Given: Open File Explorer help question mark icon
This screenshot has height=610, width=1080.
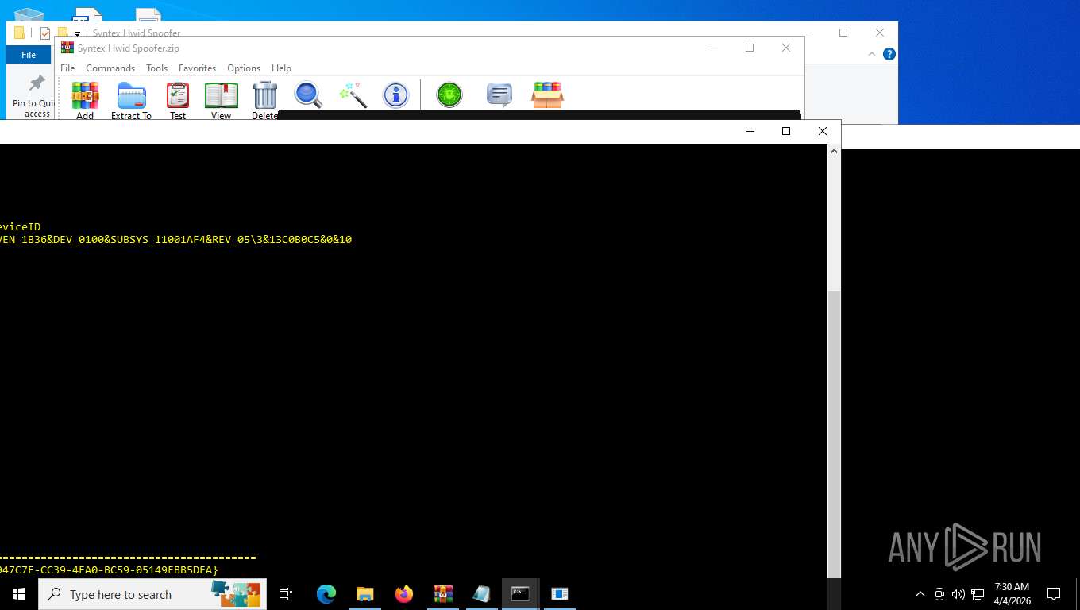Looking at the screenshot, I should [x=889, y=54].
